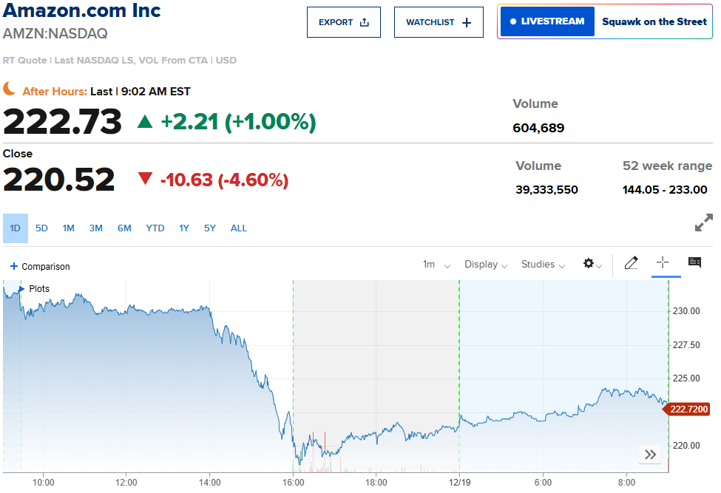Select the 1D time range tab

pos(15,228)
